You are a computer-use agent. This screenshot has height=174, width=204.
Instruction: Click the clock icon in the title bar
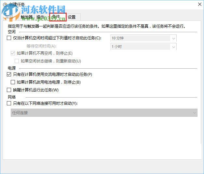click(5, 5)
